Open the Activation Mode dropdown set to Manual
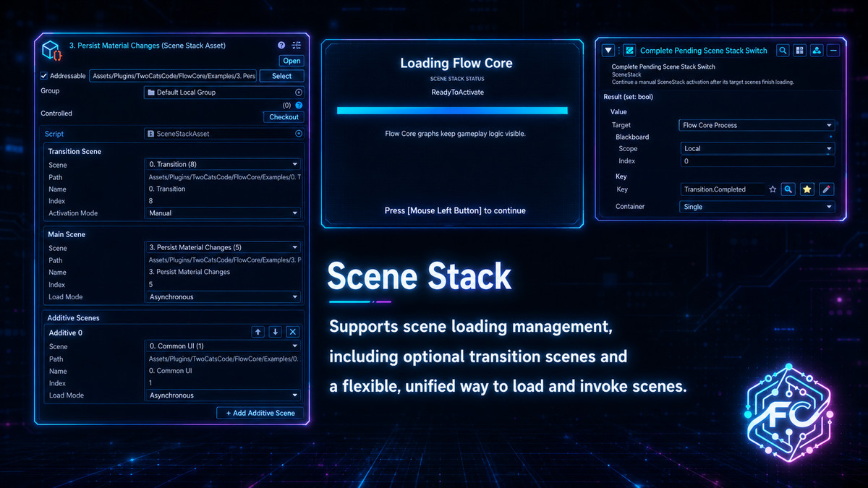868x488 pixels. [223, 213]
